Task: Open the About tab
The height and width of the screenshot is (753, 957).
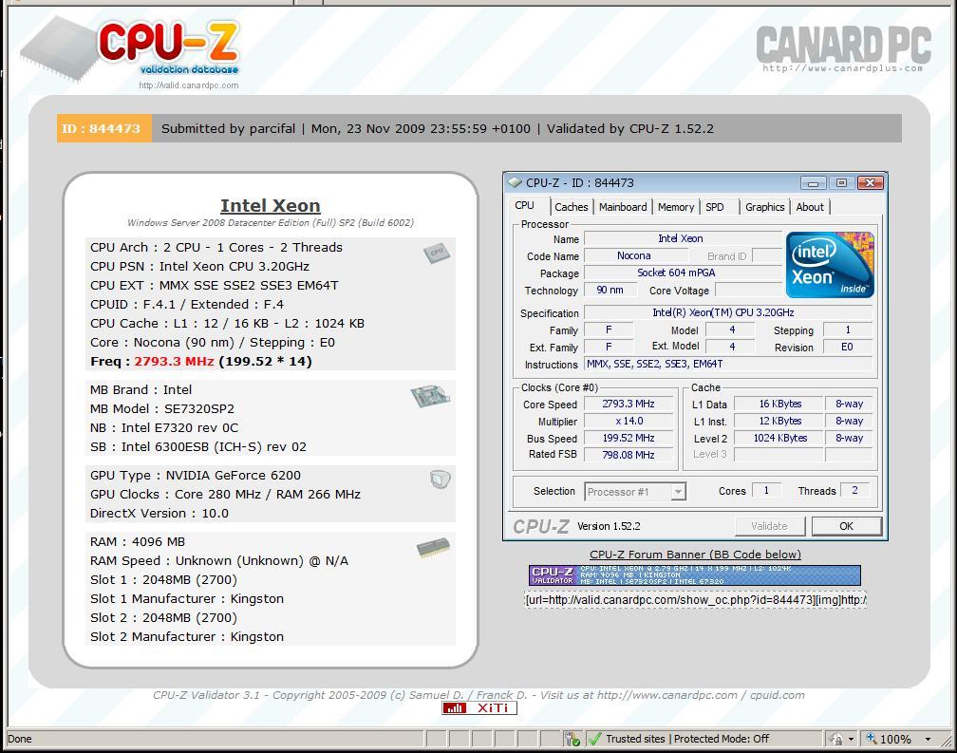Action: point(810,207)
